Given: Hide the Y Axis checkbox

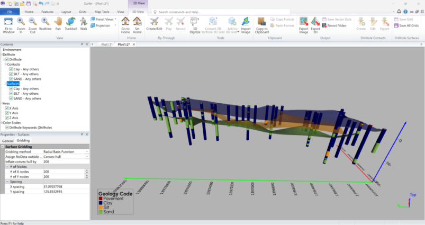Looking at the screenshot, I should click(7, 113).
